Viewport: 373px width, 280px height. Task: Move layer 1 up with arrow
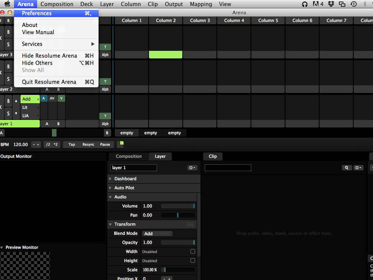16,101
